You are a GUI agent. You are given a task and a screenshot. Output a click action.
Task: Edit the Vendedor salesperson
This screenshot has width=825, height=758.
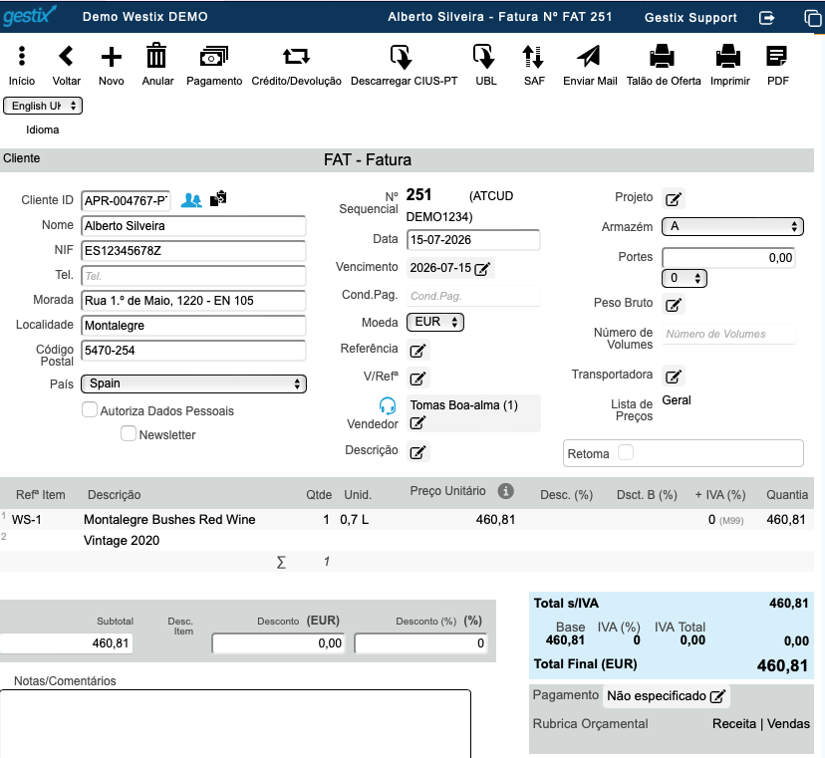(417, 423)
